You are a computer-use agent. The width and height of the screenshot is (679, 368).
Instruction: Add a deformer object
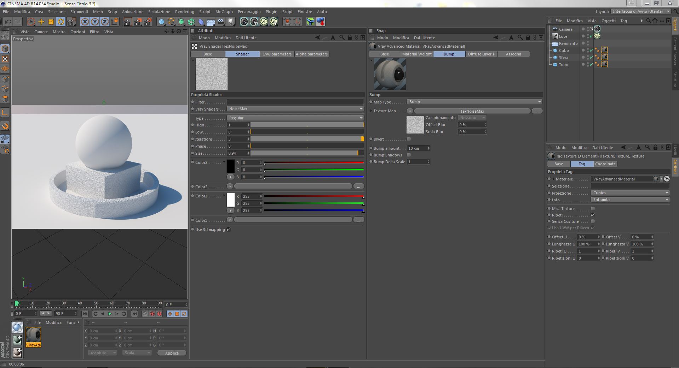click(x=201, y=22)
